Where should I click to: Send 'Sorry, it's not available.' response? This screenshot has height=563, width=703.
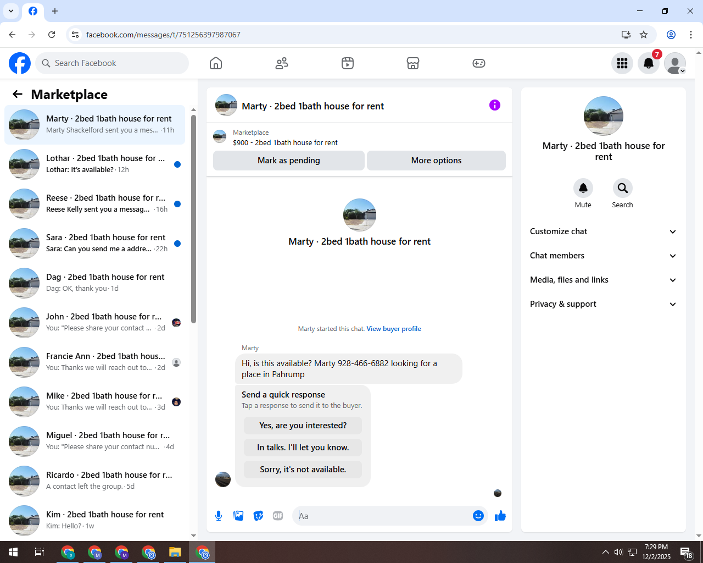[x=303, y=470]
